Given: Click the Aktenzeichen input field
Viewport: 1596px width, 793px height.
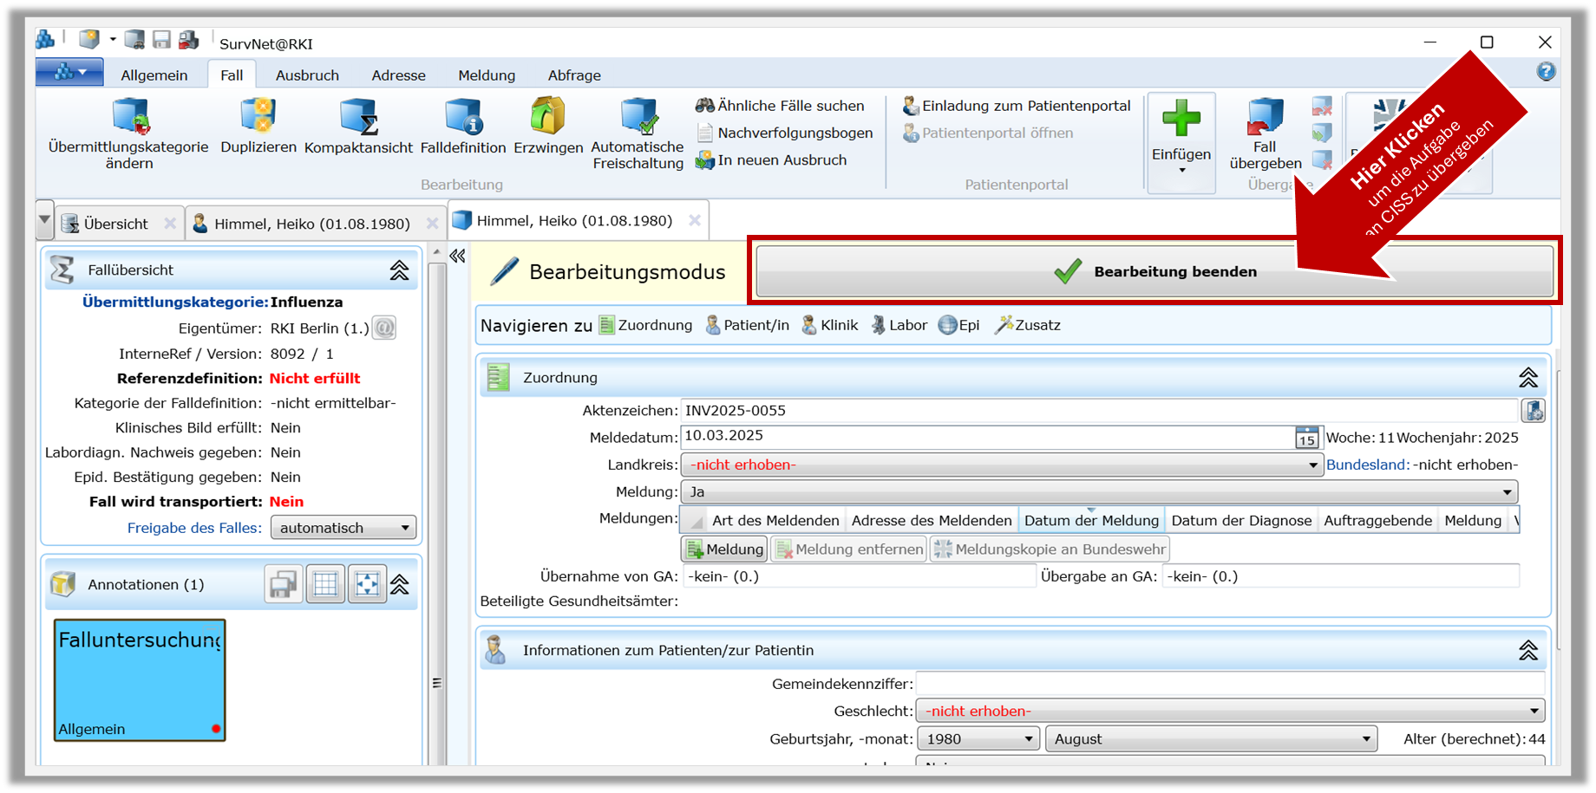Looking at the screenshot, I should [x=1098, y=411].
